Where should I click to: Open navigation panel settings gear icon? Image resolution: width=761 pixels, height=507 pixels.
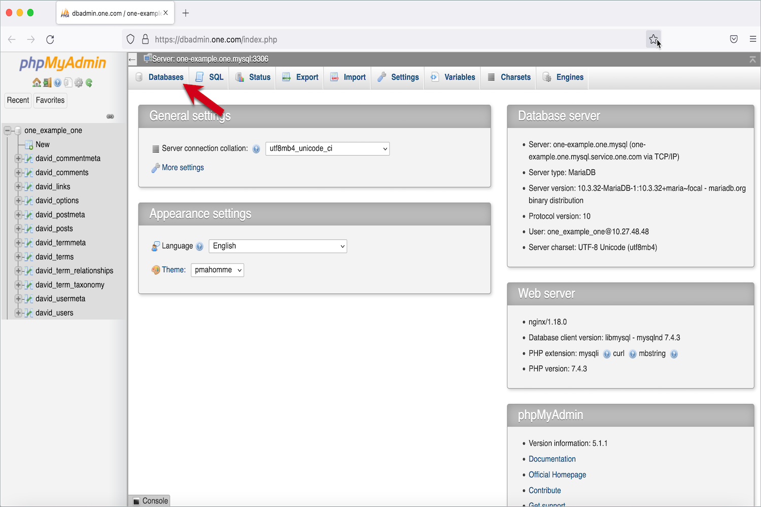79,83
